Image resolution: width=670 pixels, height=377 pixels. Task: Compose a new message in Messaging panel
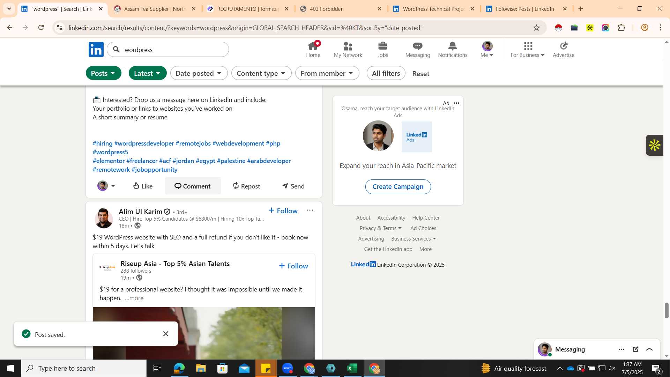click(x=635, y=349)
